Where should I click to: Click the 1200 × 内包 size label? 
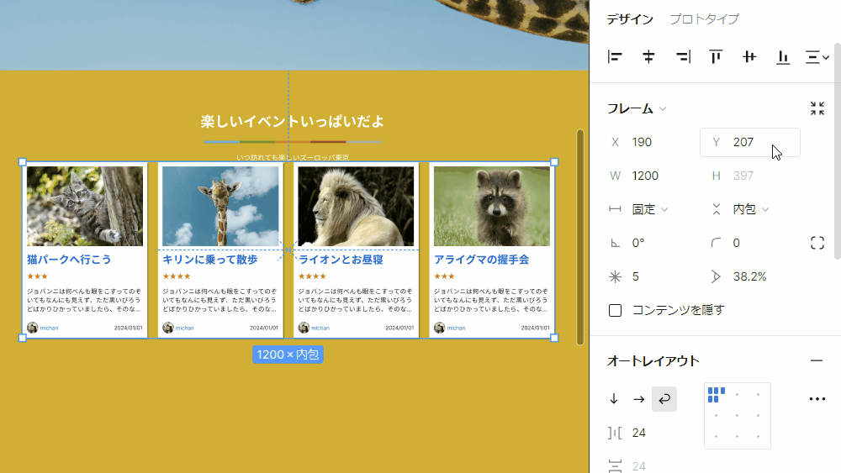[x=288, y=355]
